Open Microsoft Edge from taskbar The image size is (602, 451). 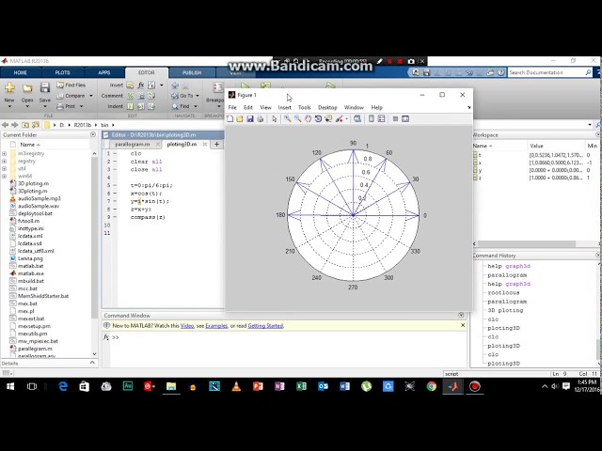[63, 386]
